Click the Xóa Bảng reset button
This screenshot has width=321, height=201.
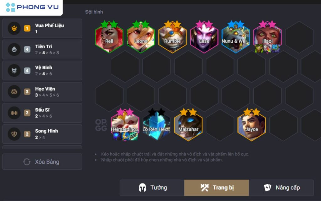(x=42, y=162)
